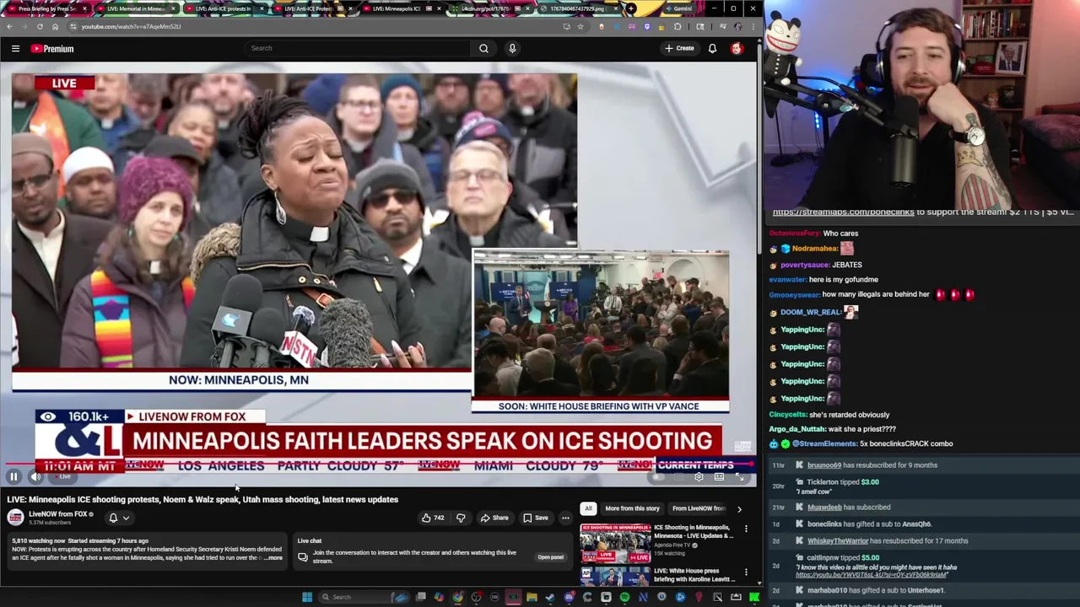Focus the YouTube search field
Screen dimensions: 1080x607
click(357, 48)
